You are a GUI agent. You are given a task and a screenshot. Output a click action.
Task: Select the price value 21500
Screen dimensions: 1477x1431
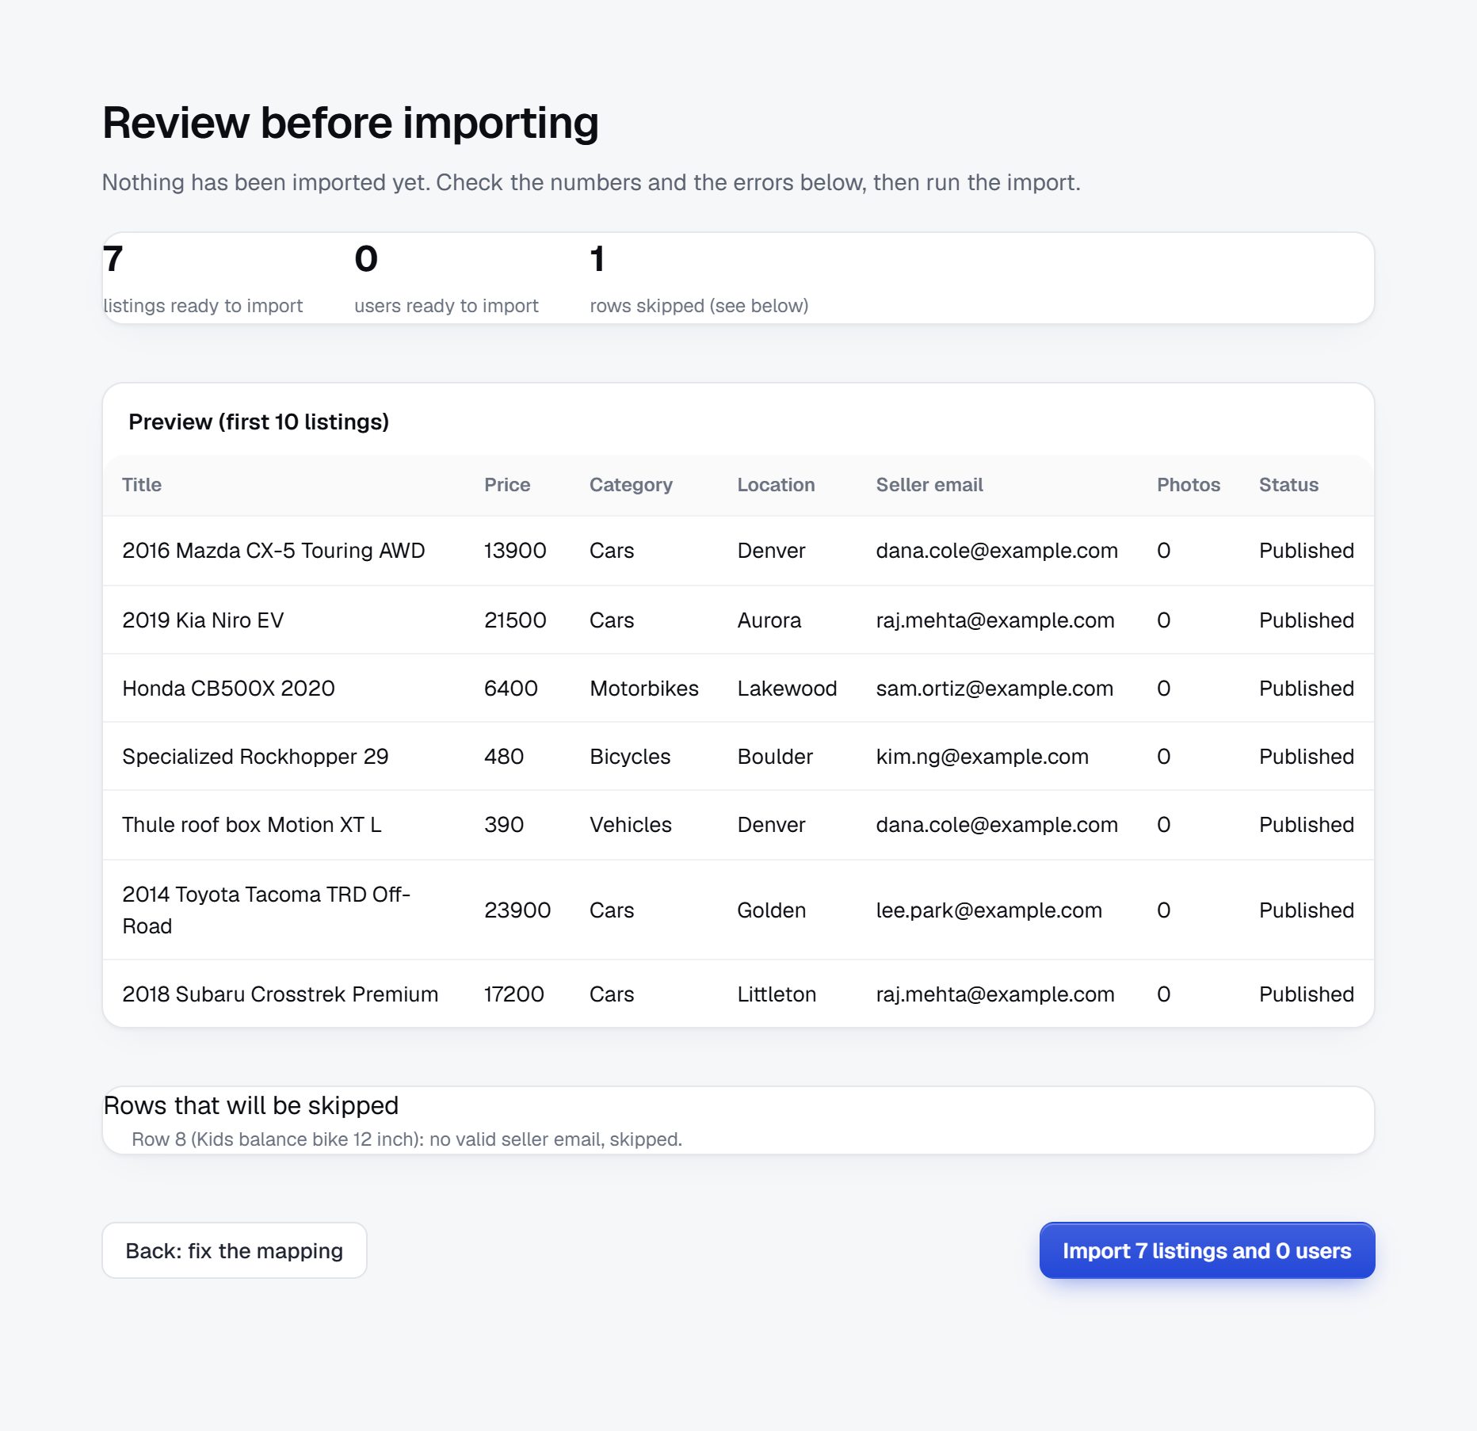[x=515, y=620]
